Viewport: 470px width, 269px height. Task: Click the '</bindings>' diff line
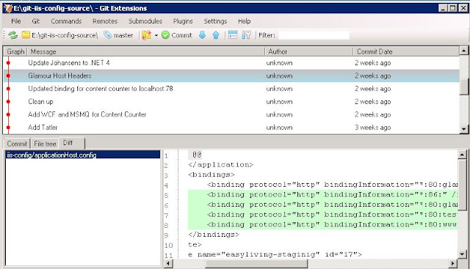[214, 235]
